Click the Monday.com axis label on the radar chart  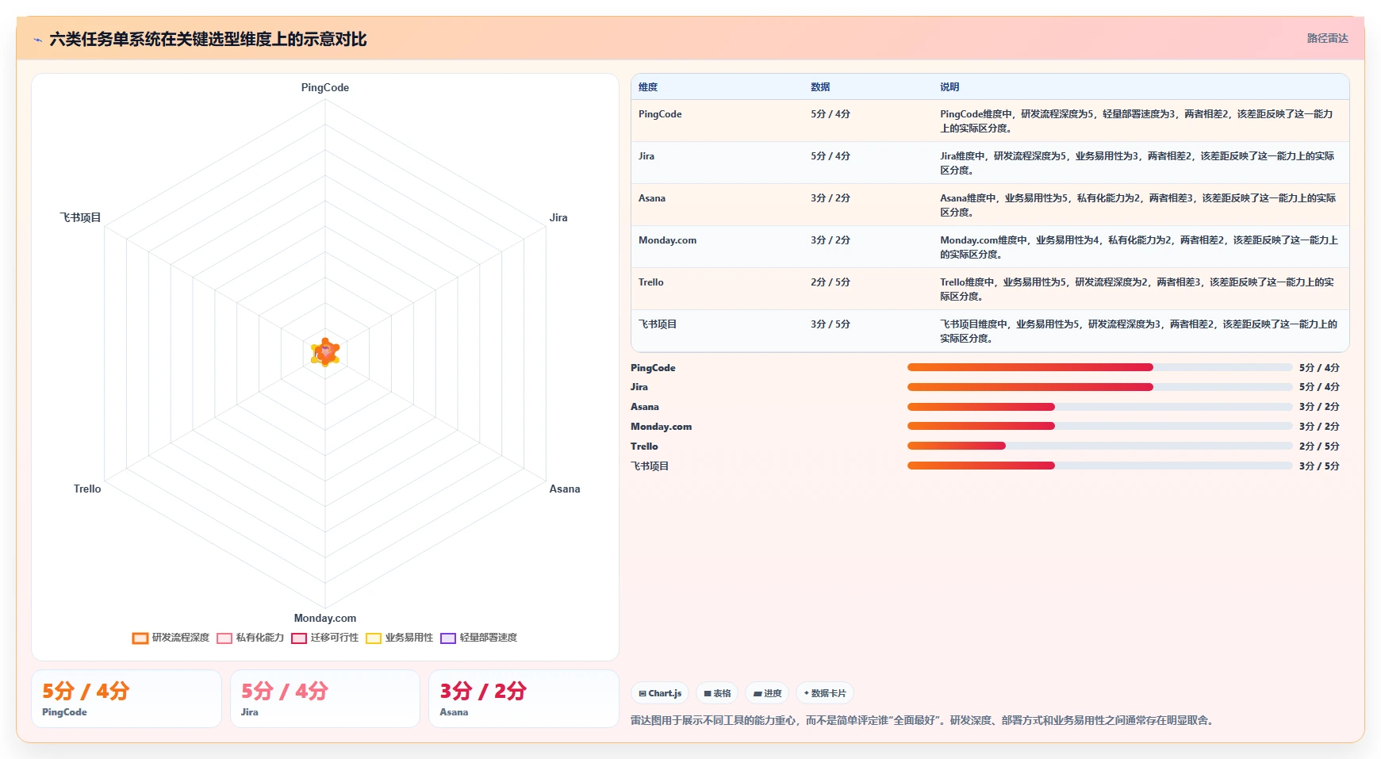(325, 619)
